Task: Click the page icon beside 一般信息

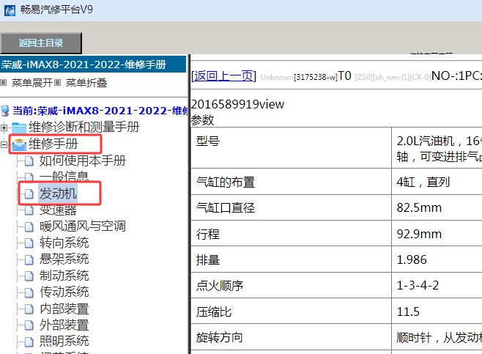Action: (x=29, y=177)
